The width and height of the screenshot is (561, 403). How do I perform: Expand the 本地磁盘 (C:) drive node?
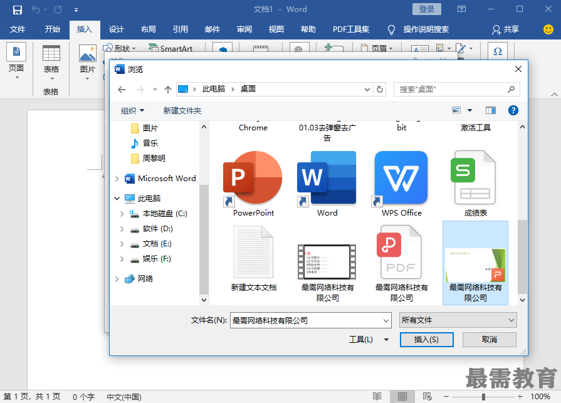click(122, 214)
